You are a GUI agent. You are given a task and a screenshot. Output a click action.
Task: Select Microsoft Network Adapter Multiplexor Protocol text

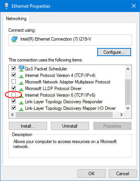point(67,82)
